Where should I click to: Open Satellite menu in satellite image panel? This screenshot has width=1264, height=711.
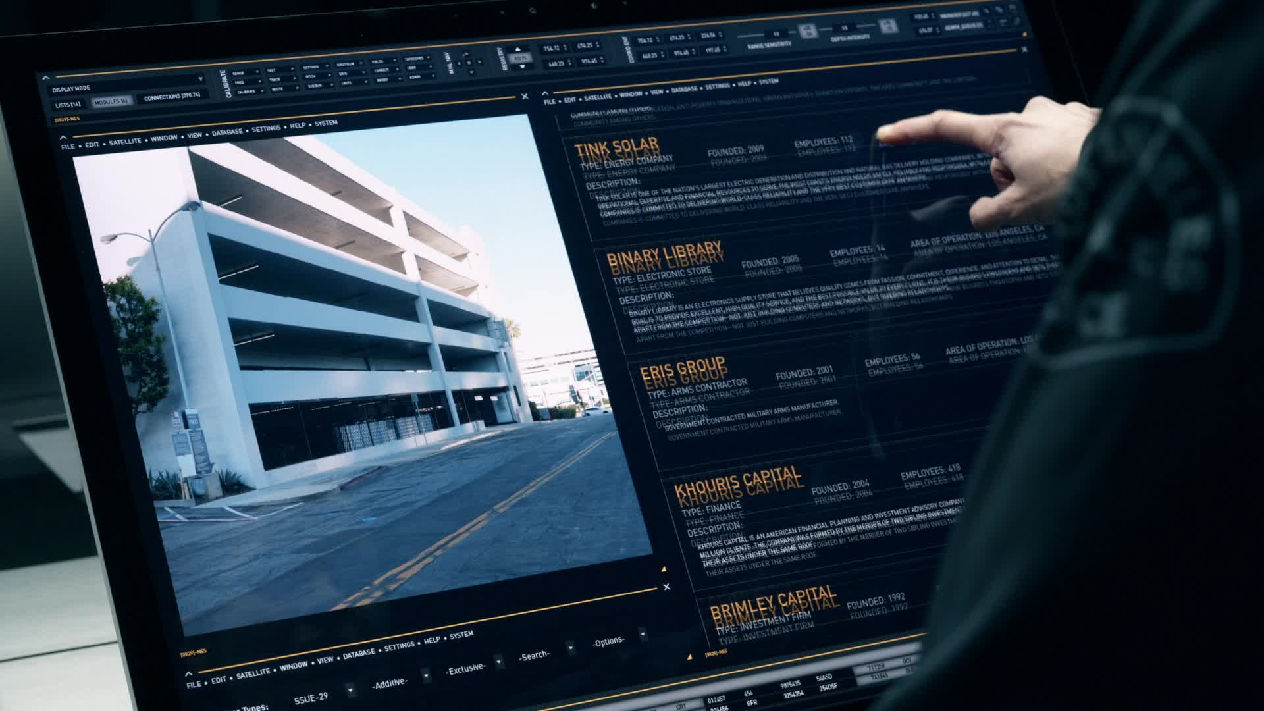[125, 142]
